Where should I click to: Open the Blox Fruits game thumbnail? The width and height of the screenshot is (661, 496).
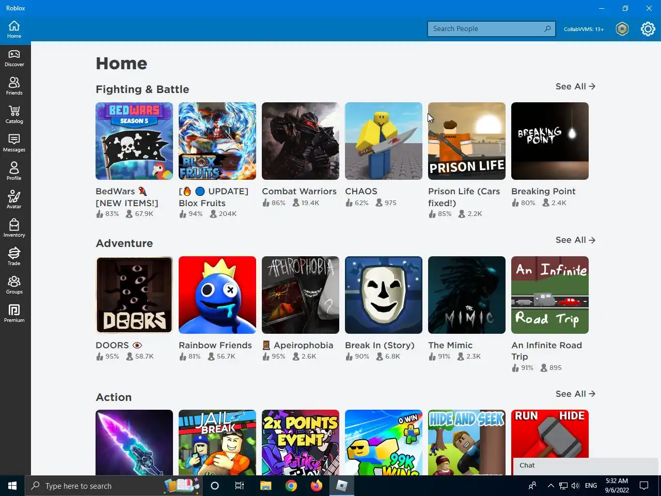[x=217, y=141]
